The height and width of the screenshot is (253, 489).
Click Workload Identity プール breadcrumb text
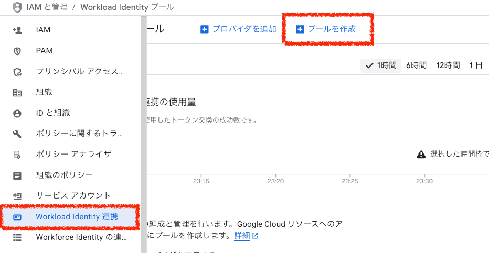127,7
